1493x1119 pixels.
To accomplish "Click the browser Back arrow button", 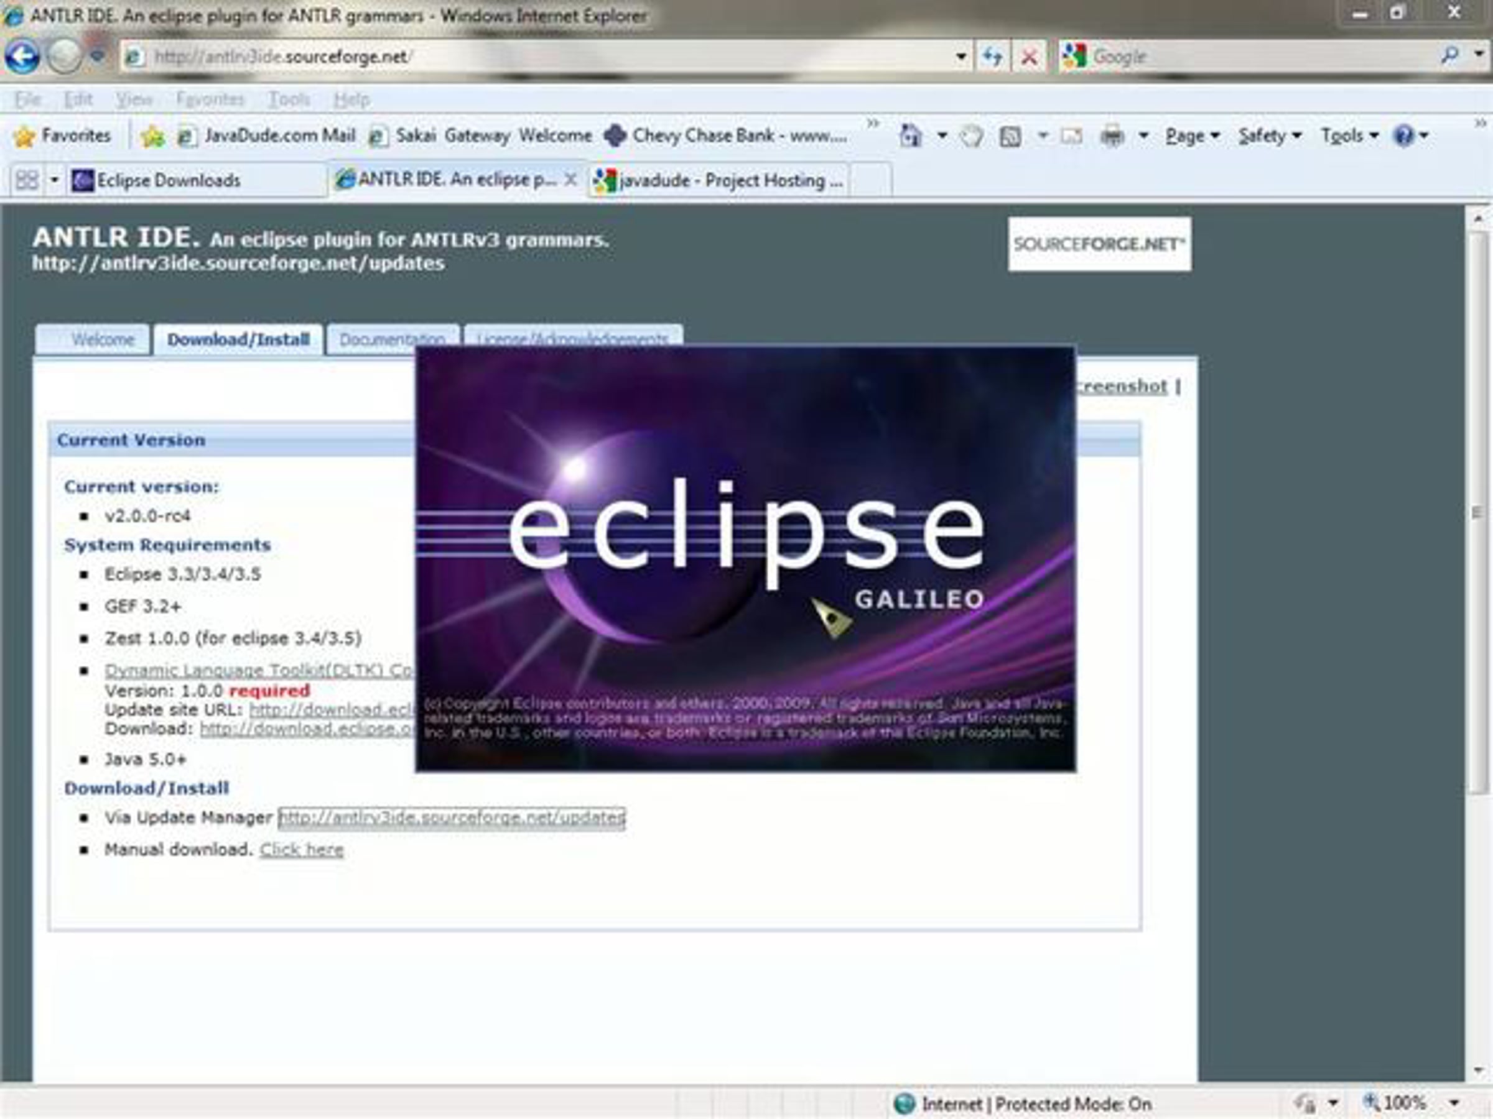I will pyautogui.click(x=22, y=57).
